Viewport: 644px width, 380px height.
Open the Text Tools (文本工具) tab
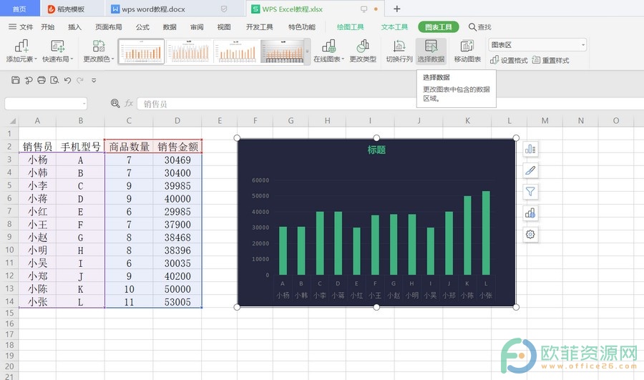tap(394, 27)
